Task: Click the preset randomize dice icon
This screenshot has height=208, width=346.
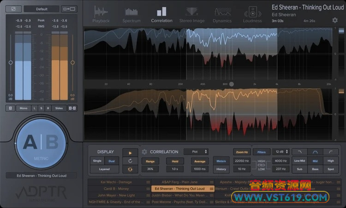Action: 13,9
